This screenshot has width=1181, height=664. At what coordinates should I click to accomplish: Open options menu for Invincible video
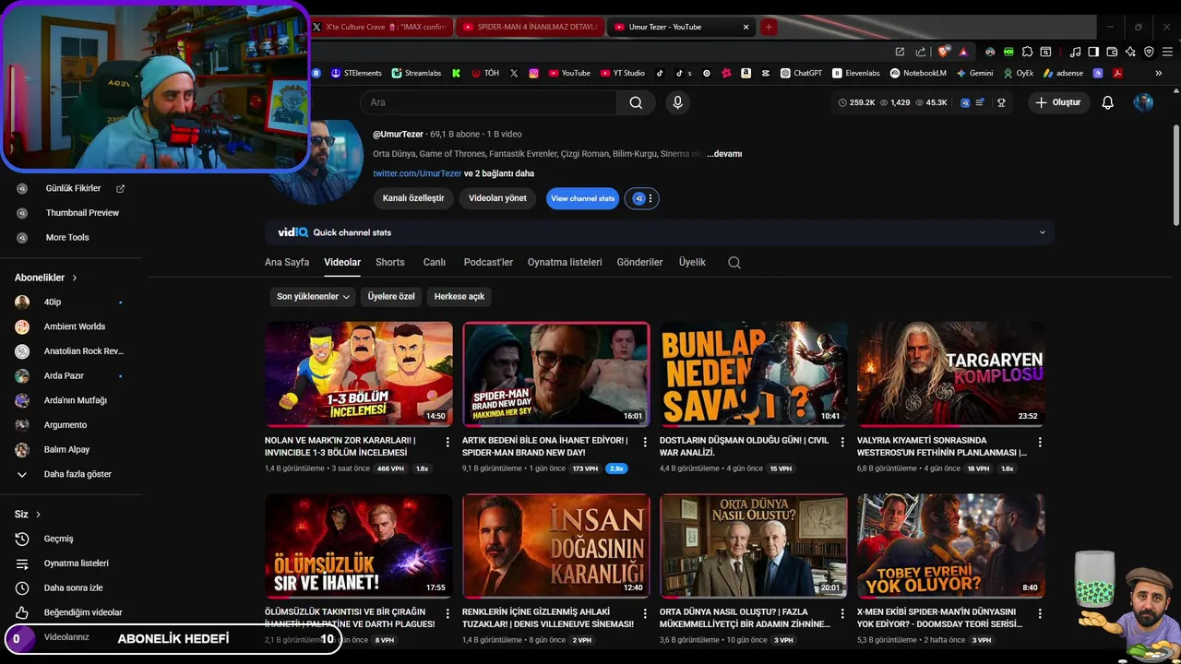tap(447, 442)
